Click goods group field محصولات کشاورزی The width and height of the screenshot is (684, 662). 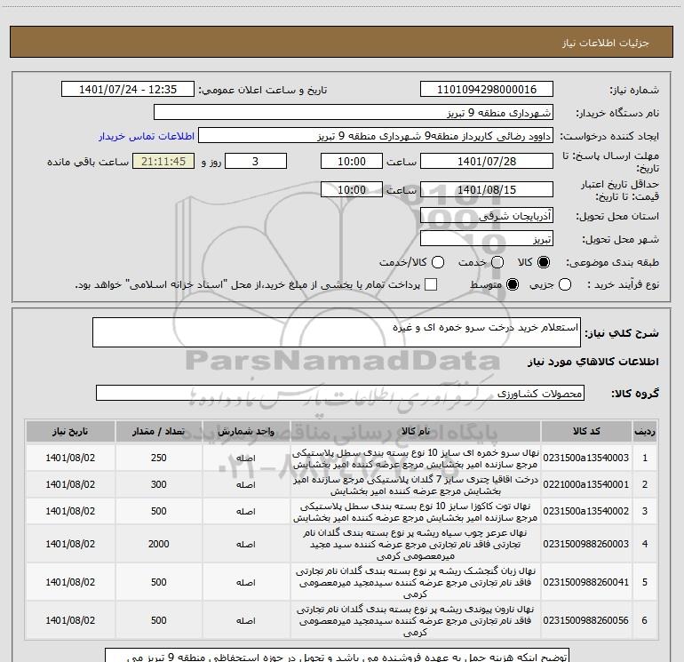tap(340, 393)
